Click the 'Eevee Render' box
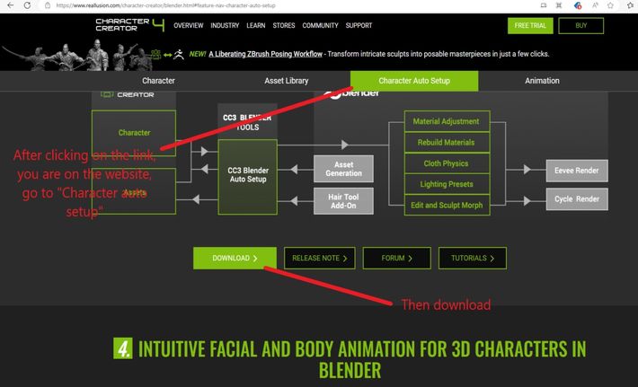 [577, 171]
